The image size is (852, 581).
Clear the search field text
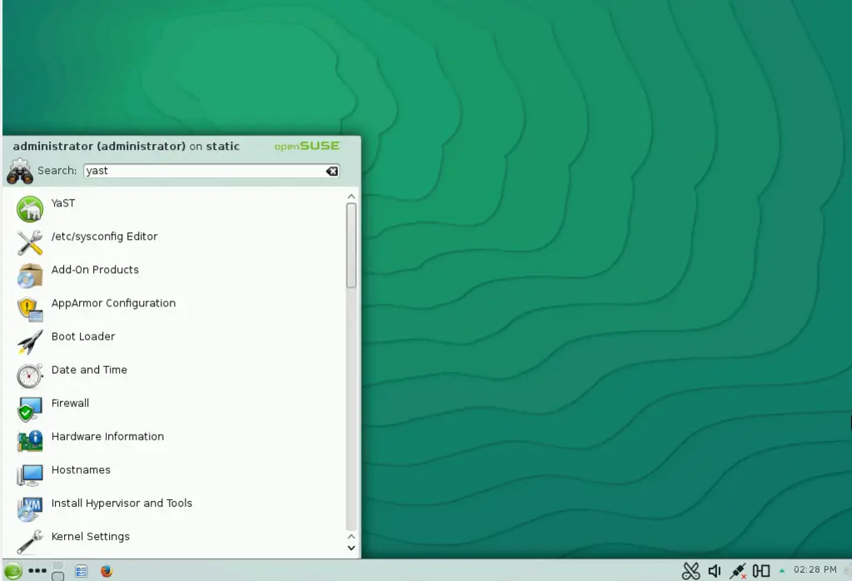point(332,171)
